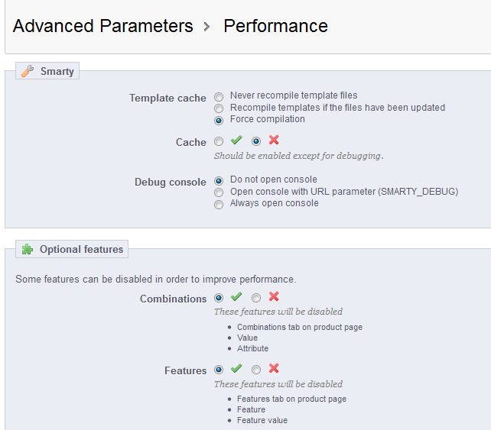Image resolution: width=491 pixels, height=430 pixels.
Task: Select Never recompile template files
Action: (x=219, y=97)
